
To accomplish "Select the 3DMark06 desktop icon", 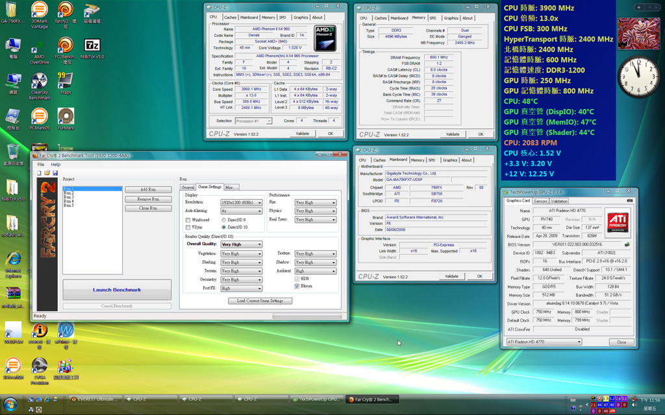I will (13, 368).
